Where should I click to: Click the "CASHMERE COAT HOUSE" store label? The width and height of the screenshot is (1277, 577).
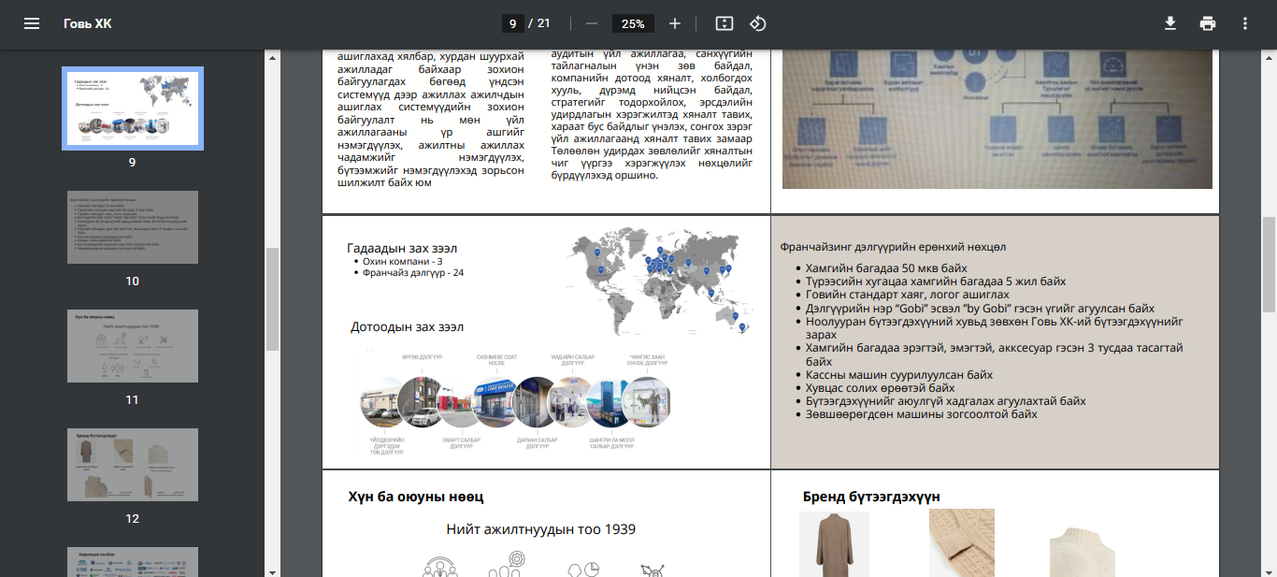click(495, 360)
